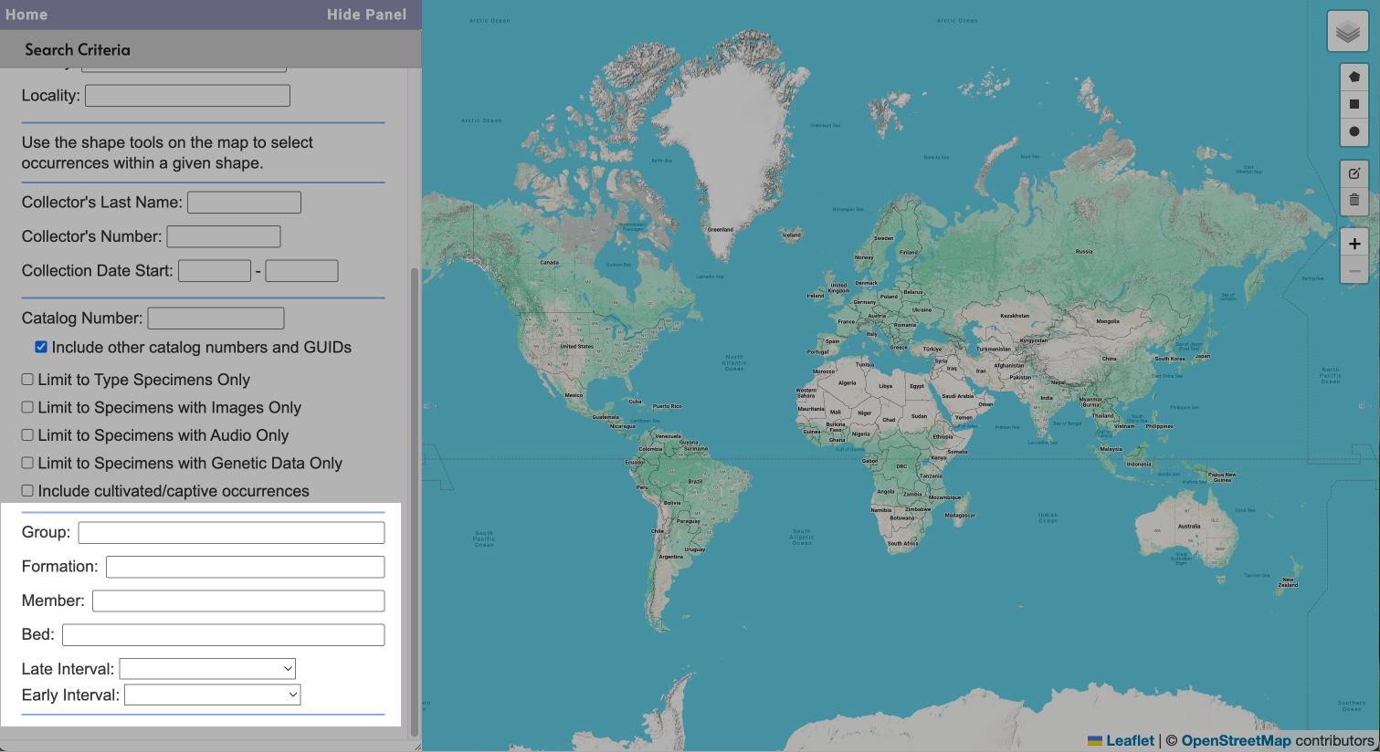Uncheck Include other catalog numbers and GUIDs
This screenshot has width=1380, height=752.
click(x=41, y=347)
